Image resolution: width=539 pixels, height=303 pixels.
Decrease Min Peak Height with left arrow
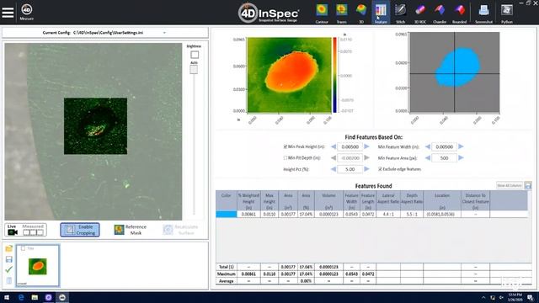(334, 146)
